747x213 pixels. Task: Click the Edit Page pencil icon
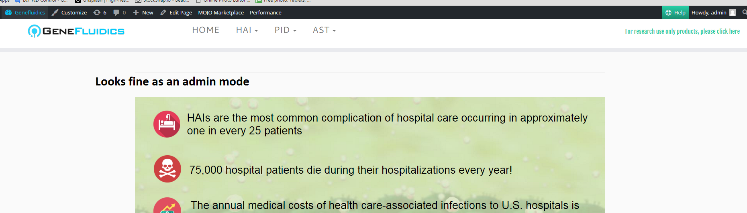[163, 12]
